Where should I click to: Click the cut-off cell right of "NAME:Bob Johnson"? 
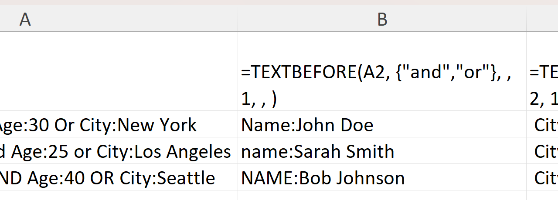click(x=543, y=178)
